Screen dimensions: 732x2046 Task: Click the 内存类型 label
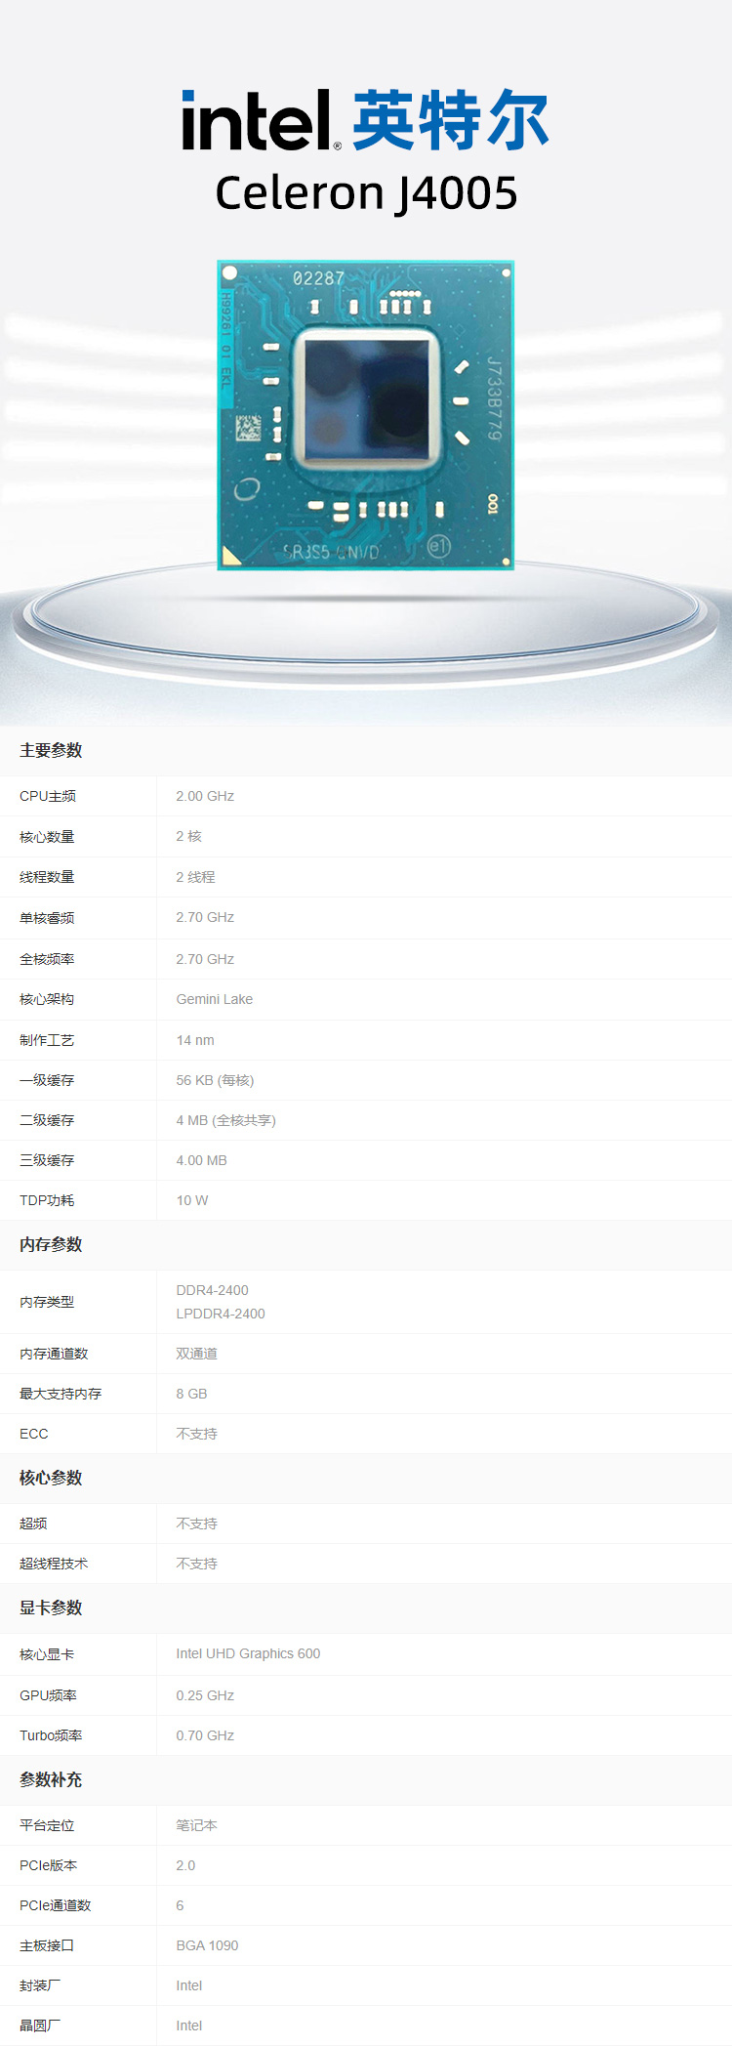tap(47, 1302)
